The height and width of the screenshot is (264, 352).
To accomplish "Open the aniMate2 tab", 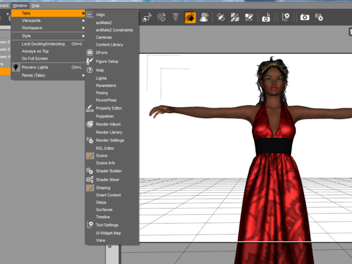I will pyautogui.click(x=112, y=23).
